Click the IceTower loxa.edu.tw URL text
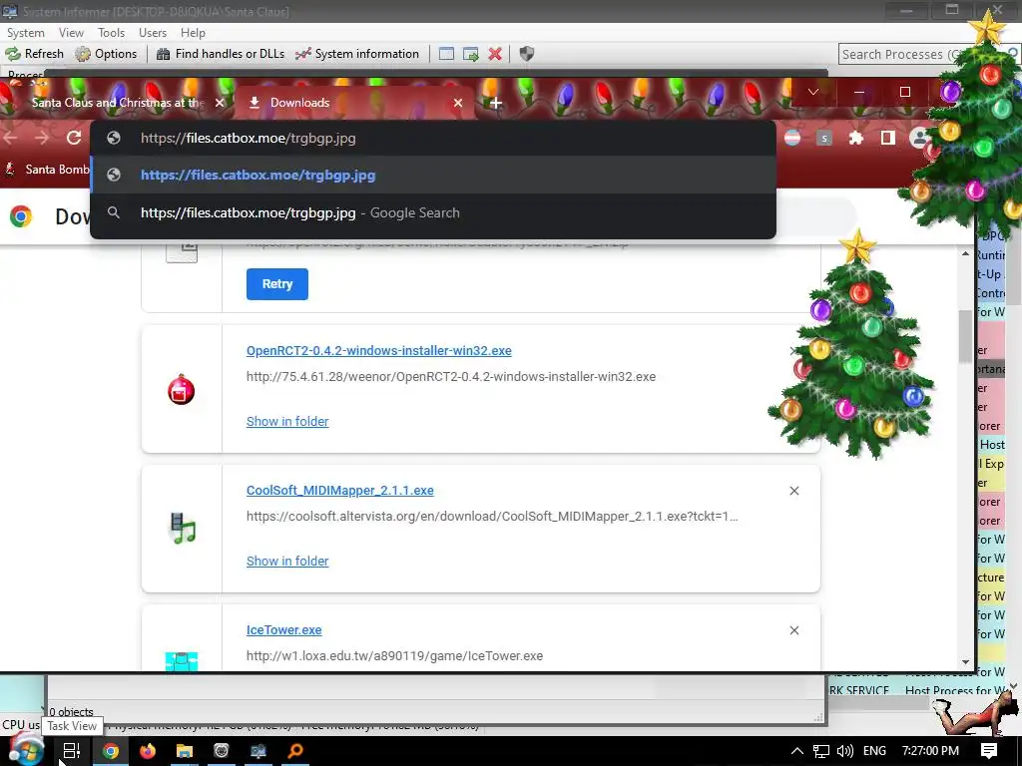1022x766 pixels. point(394,656)
